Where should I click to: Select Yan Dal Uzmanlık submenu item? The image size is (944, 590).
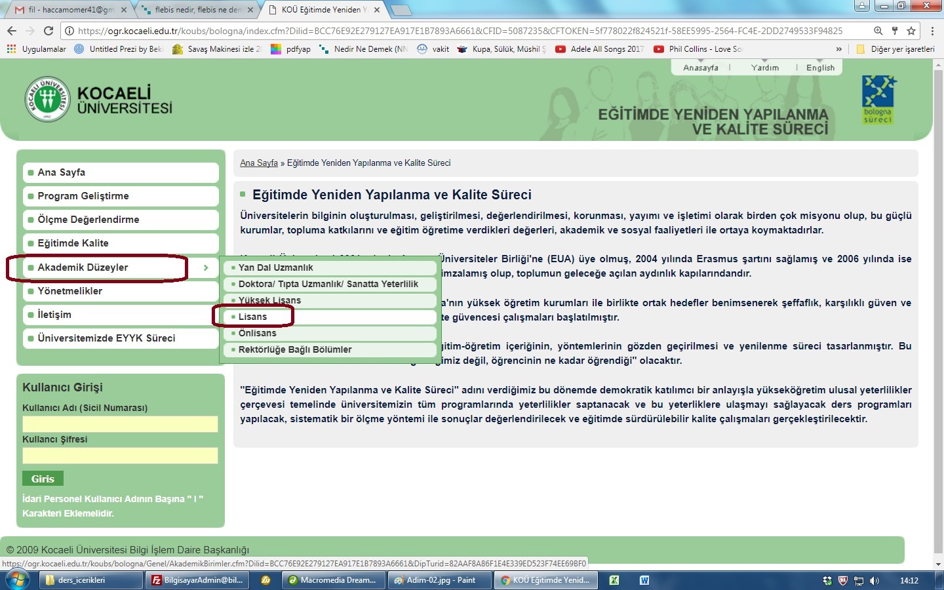pos(276,267)
